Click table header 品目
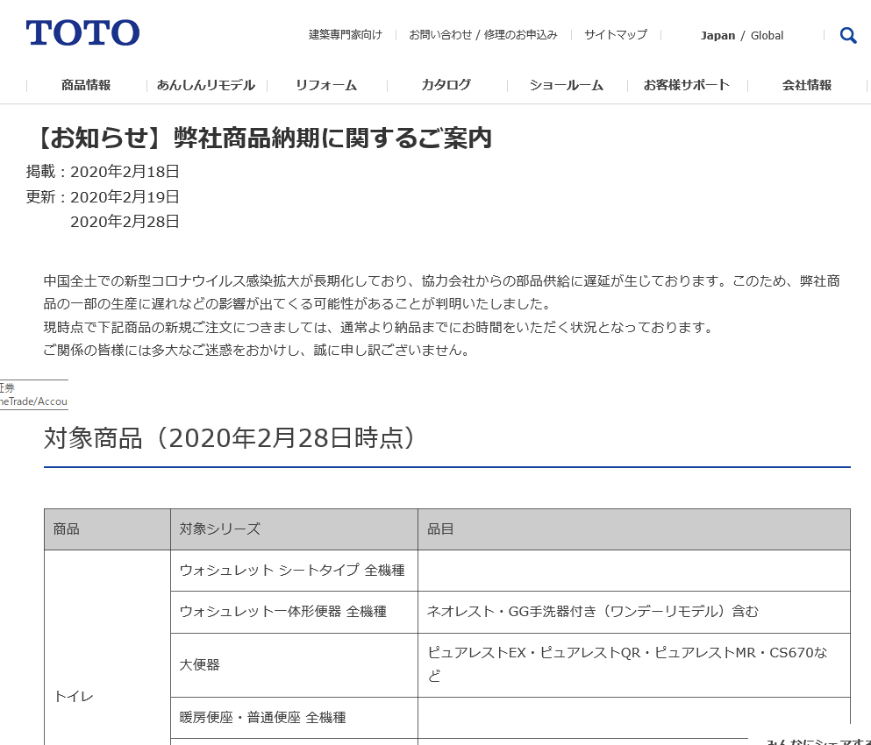 [x=634, y=529]
